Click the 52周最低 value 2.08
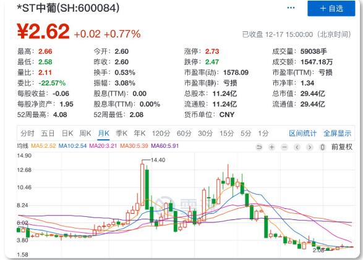Image resolution: width=363 pixels, height=260 pixels. [x=137, y=115]
